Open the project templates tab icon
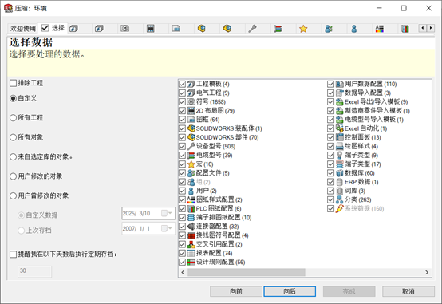This screenshot has width=442, height=304. coord(74,29)
